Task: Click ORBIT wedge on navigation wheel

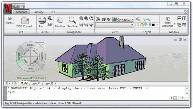Action: click(x=19, y=56)
